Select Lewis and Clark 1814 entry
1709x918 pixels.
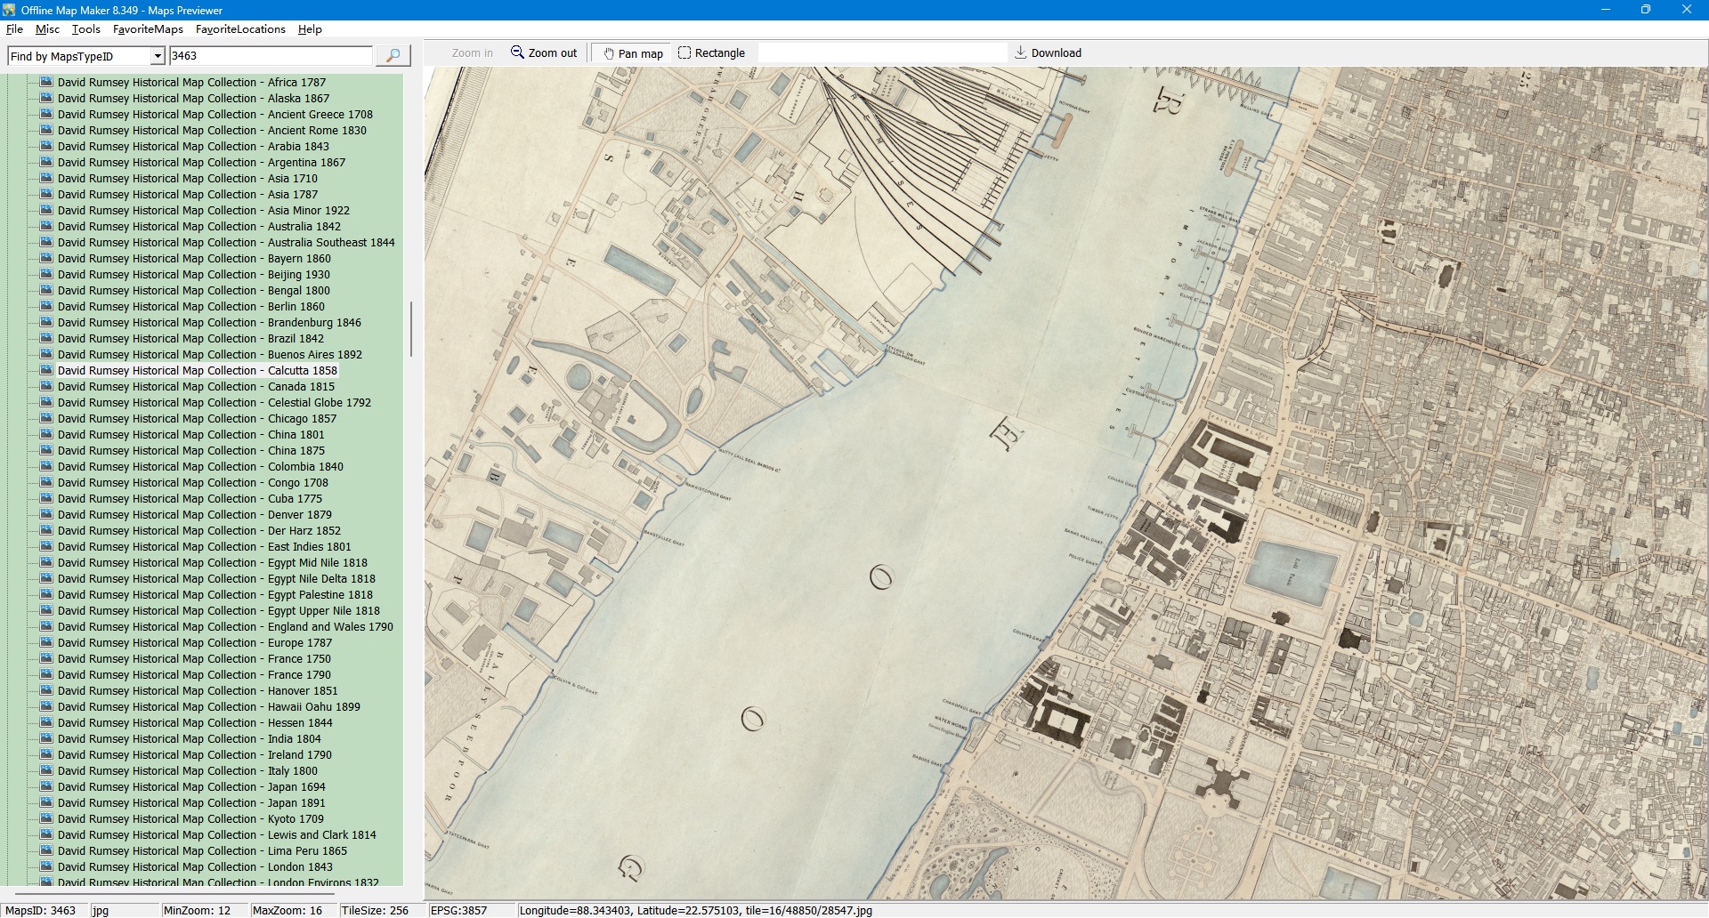tap(216, 835)
